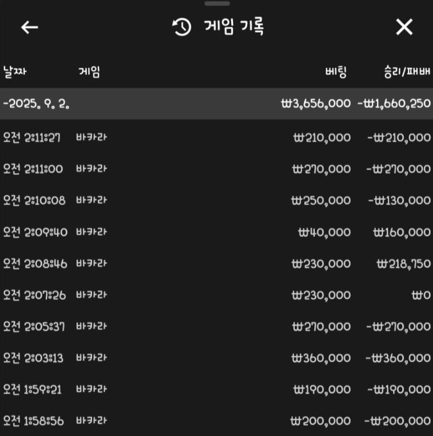Open the 오전 2:07:26 record with ₩0 result
433x436 pixels.
216,295
